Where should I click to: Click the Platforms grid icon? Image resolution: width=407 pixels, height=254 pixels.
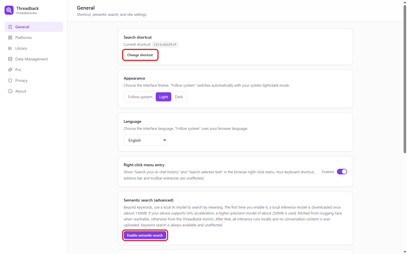click(x=10, y=38)
